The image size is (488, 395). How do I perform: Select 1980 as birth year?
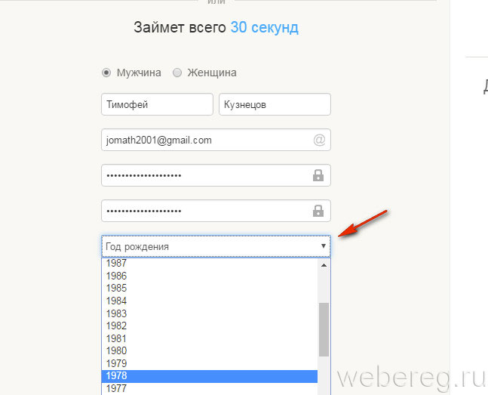coord(209,350)
